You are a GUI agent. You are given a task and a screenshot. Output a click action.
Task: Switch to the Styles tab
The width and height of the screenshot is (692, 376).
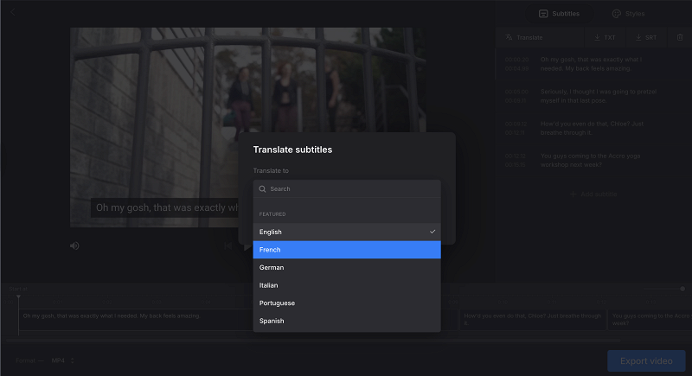point(629,14)
